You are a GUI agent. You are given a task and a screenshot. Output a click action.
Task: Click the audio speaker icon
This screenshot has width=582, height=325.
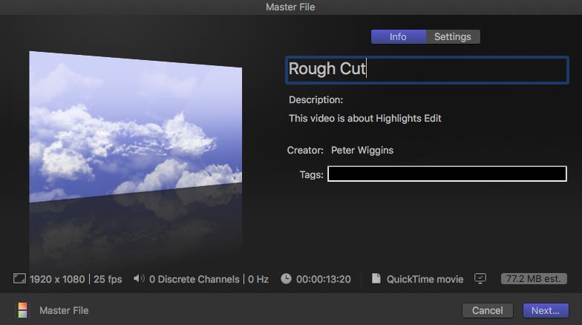[140, 278]
